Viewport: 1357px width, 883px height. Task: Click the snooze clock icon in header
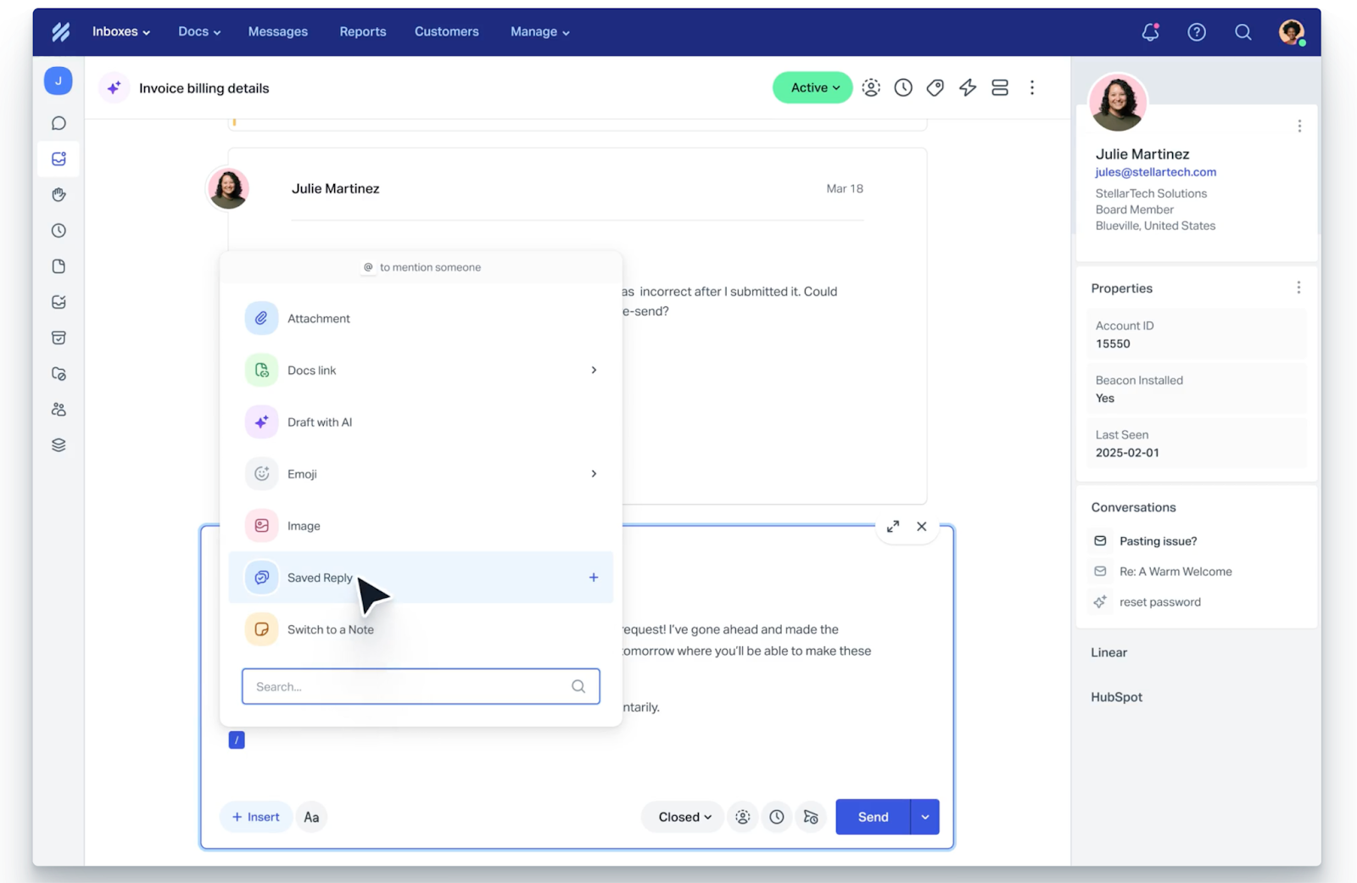(903, 87)
